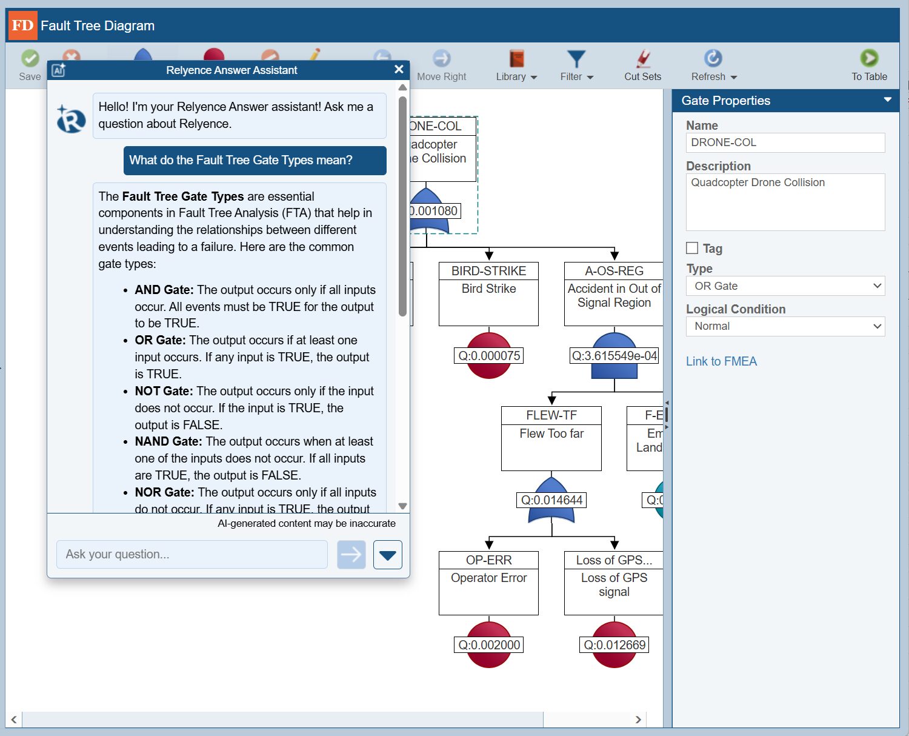Open the Type dropdown showing OR Gate
The width and height of the screenshot is (909, 736).
point(785,286)
